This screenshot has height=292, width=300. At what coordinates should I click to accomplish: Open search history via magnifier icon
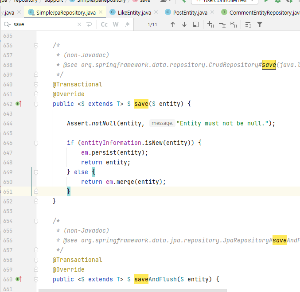[7, 24]
